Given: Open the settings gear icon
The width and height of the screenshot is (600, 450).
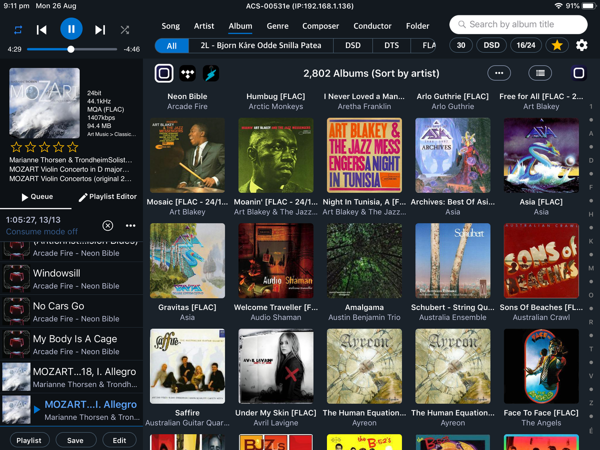Looking at the screenshot, I should click(x=581, y=45).
